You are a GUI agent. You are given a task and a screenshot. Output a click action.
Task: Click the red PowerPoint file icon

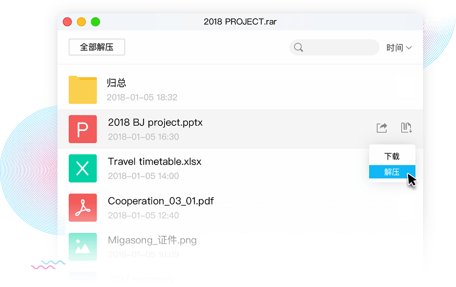(x=83, y=129)
